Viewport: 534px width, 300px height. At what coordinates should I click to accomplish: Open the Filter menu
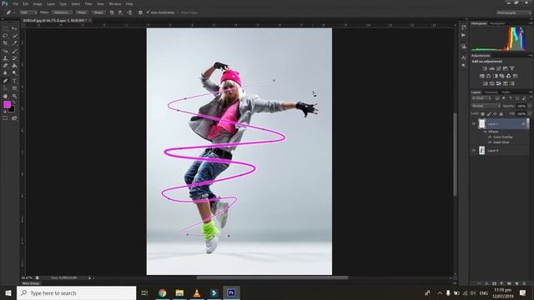pyautogui.click(x=88, y=3)
